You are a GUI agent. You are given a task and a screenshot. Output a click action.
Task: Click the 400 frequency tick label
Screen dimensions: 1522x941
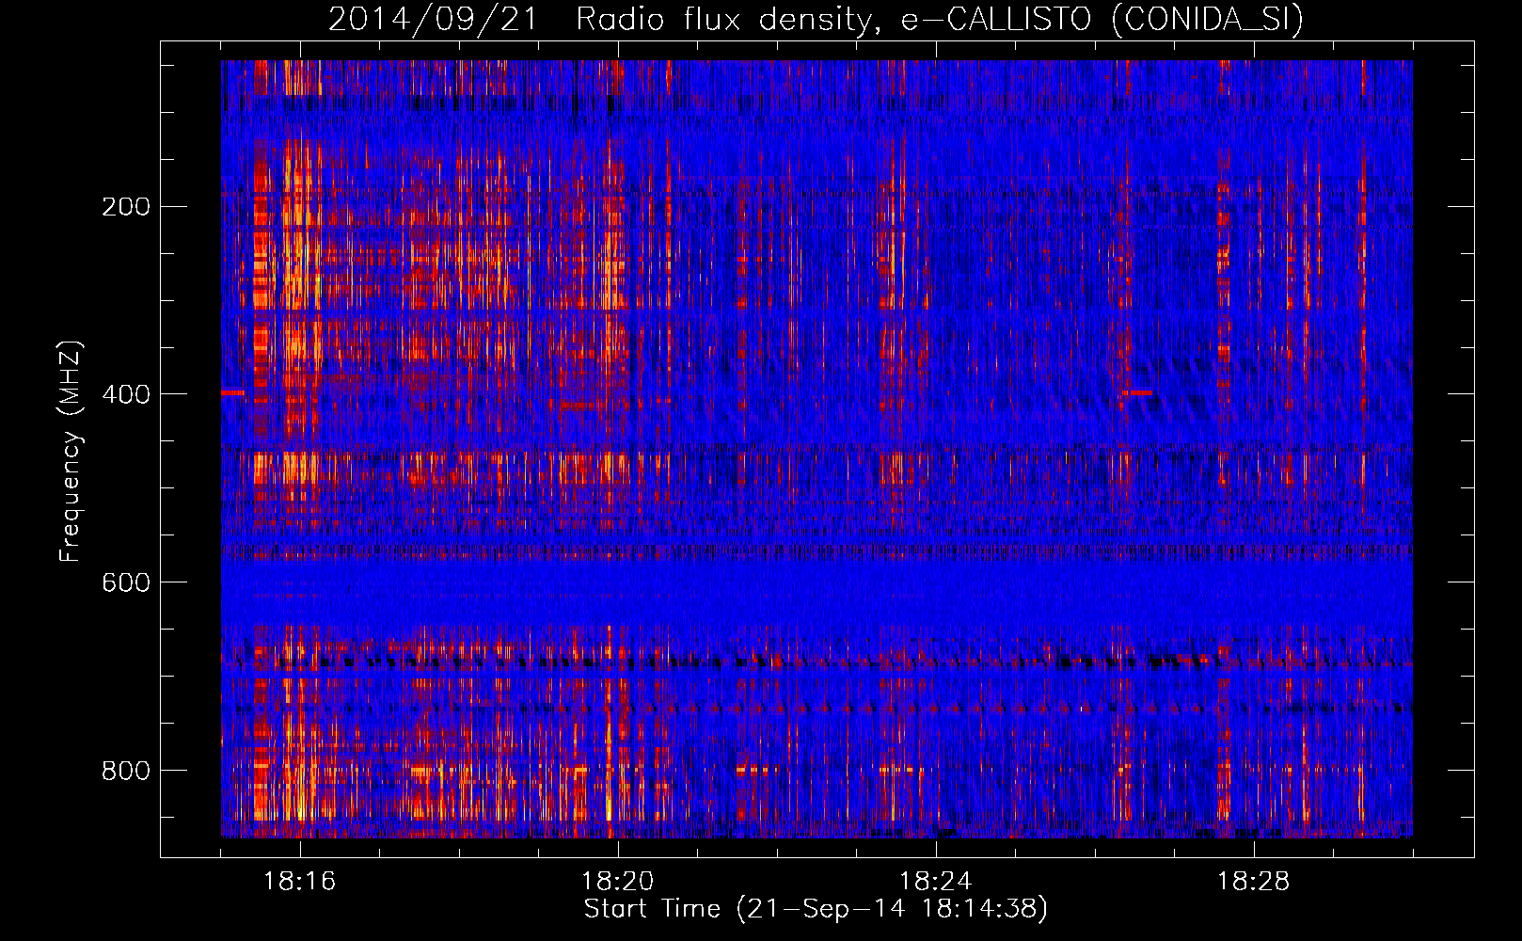point(125,394)
